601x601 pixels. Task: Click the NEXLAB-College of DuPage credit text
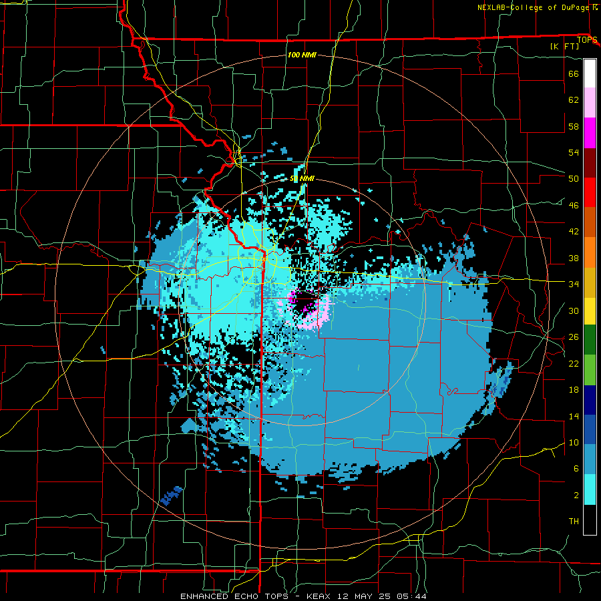[x=534, y=7]
